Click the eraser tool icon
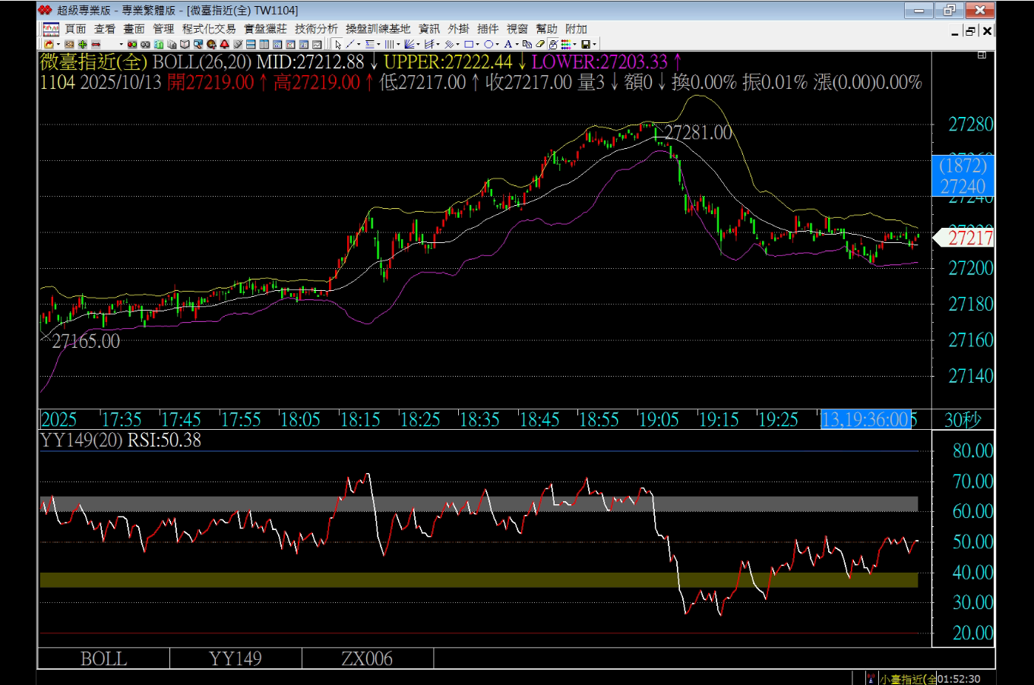Screen dimensions: 1034x685 click(x=540, y=44)
